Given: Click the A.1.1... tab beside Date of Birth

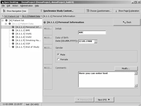Looking at the screenshot, I should click(48, 40).
